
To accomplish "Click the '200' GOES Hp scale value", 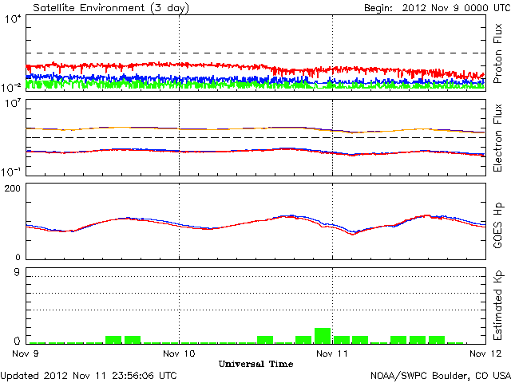I will tap(12, 188).
